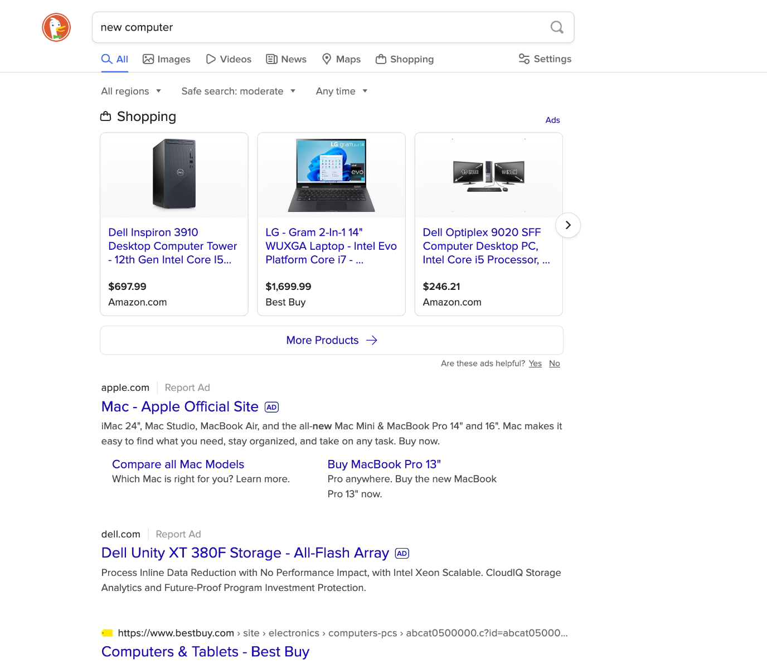Viewport: 767px width, 664px height.
Task: Click next arrow in shopping carousel
Action: [567, 225]
